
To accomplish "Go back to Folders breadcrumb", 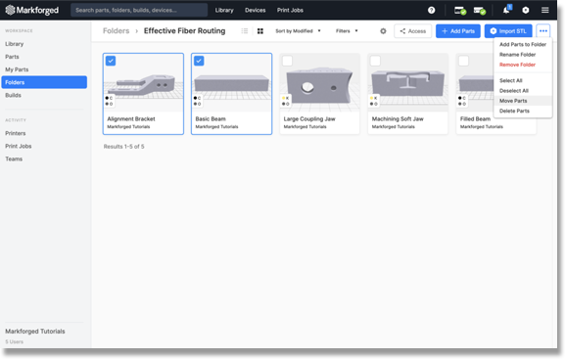I will coord(116,31).
